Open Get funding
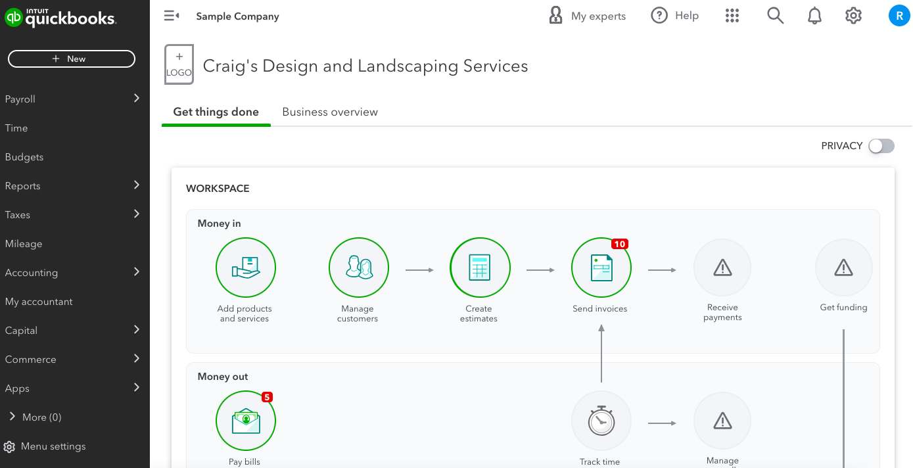 843,268
